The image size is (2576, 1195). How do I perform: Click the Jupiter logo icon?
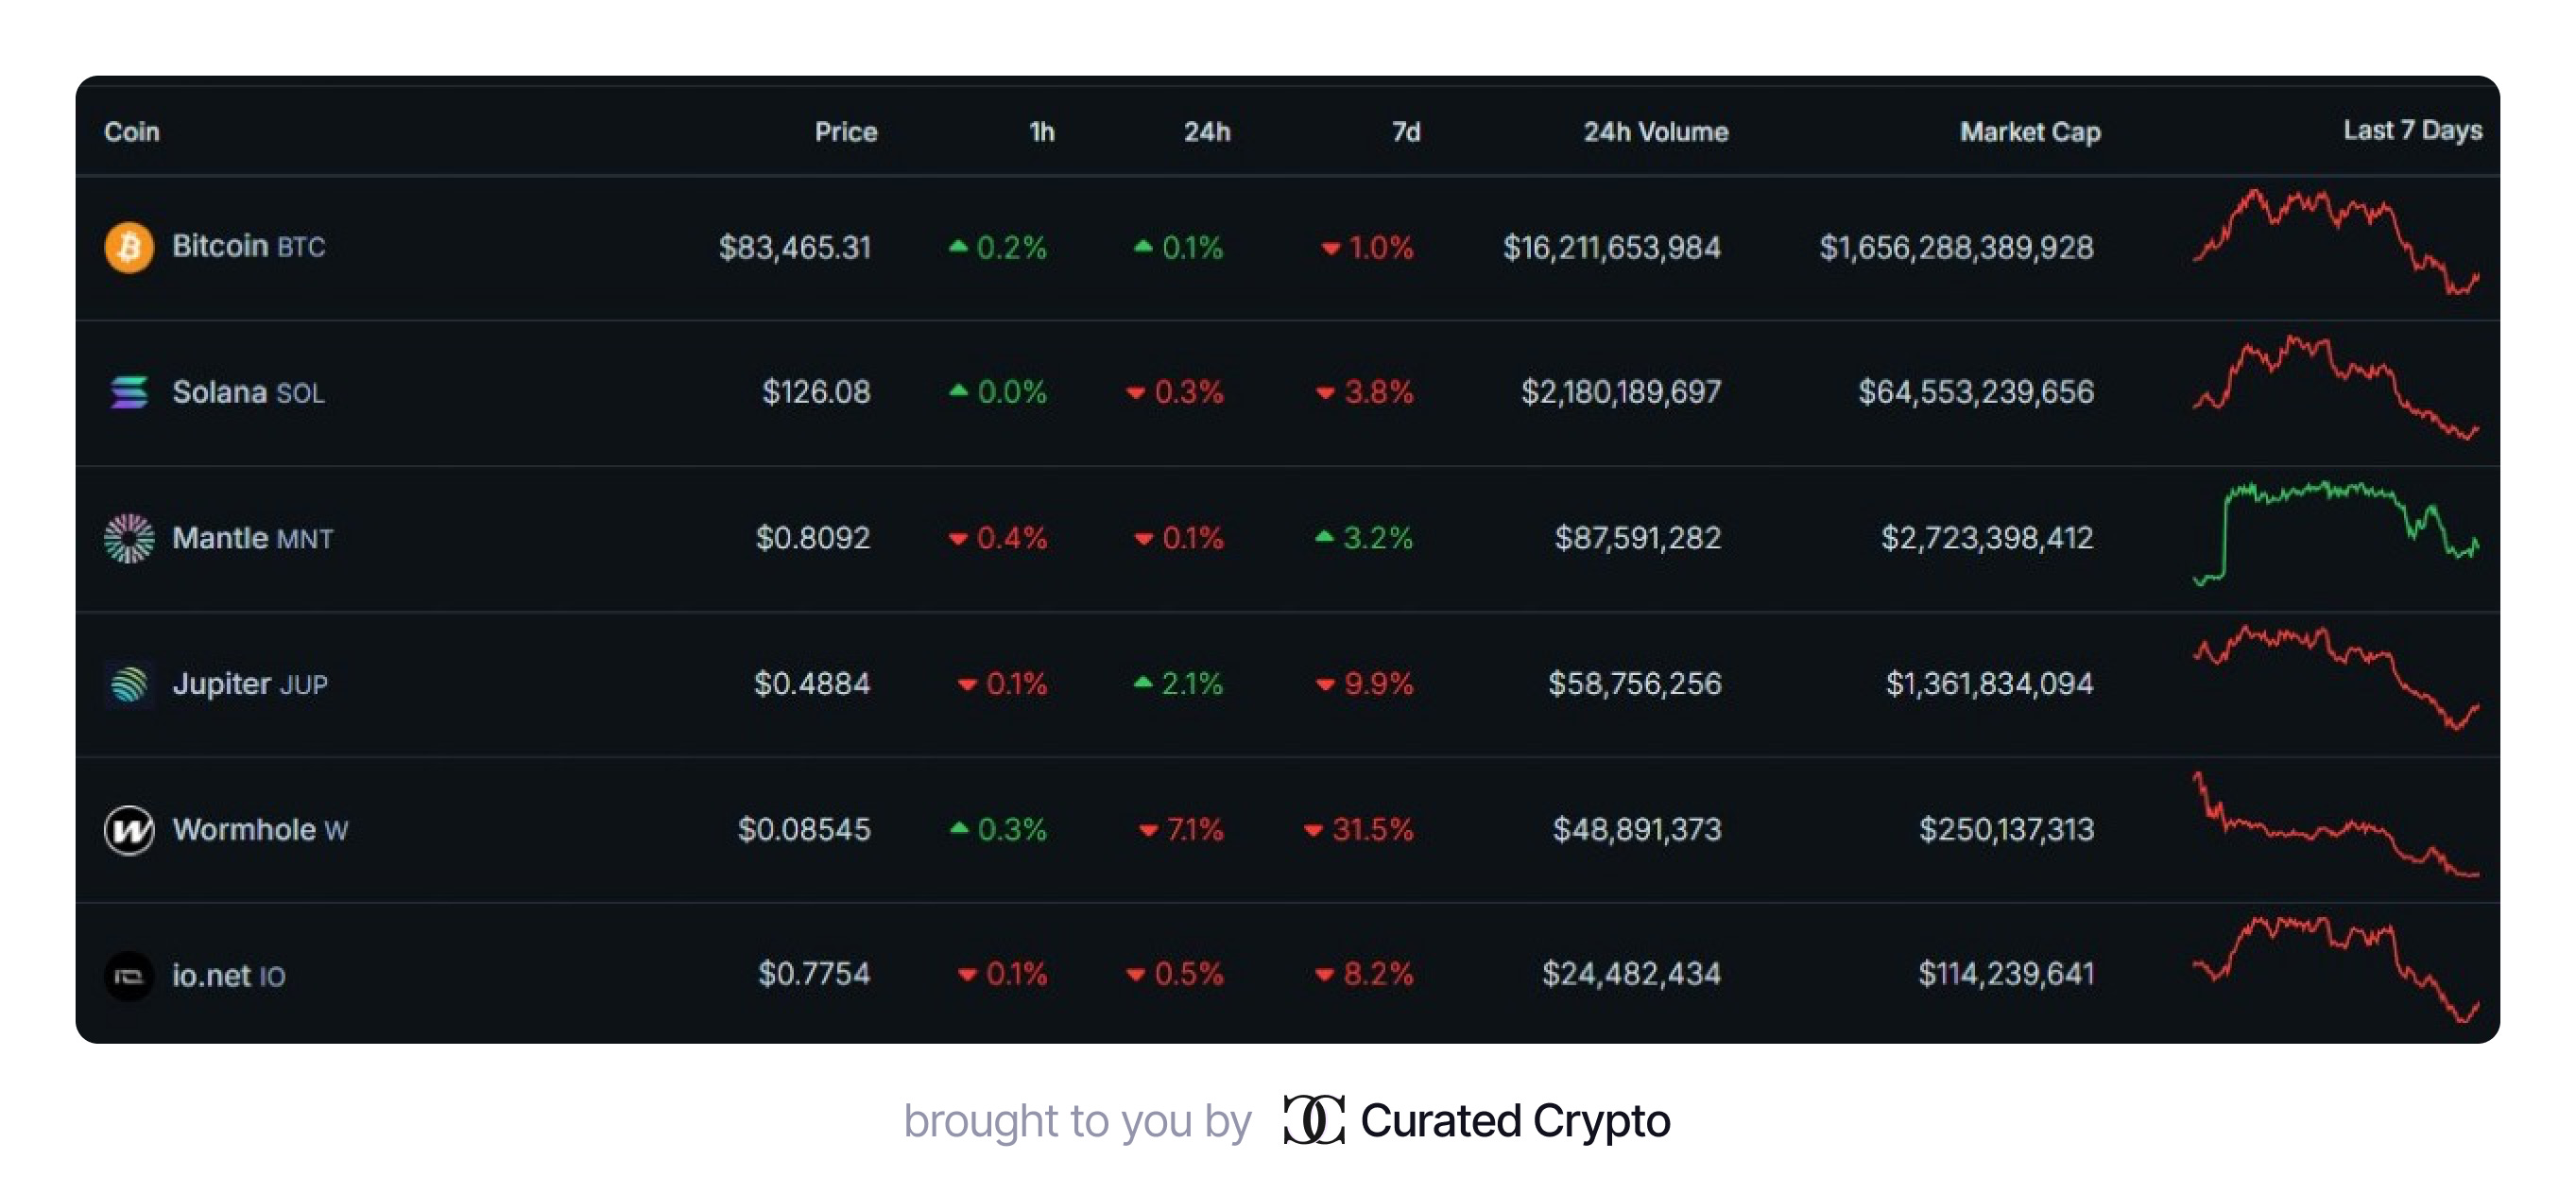pyautogui.click(x=129, y=684)
